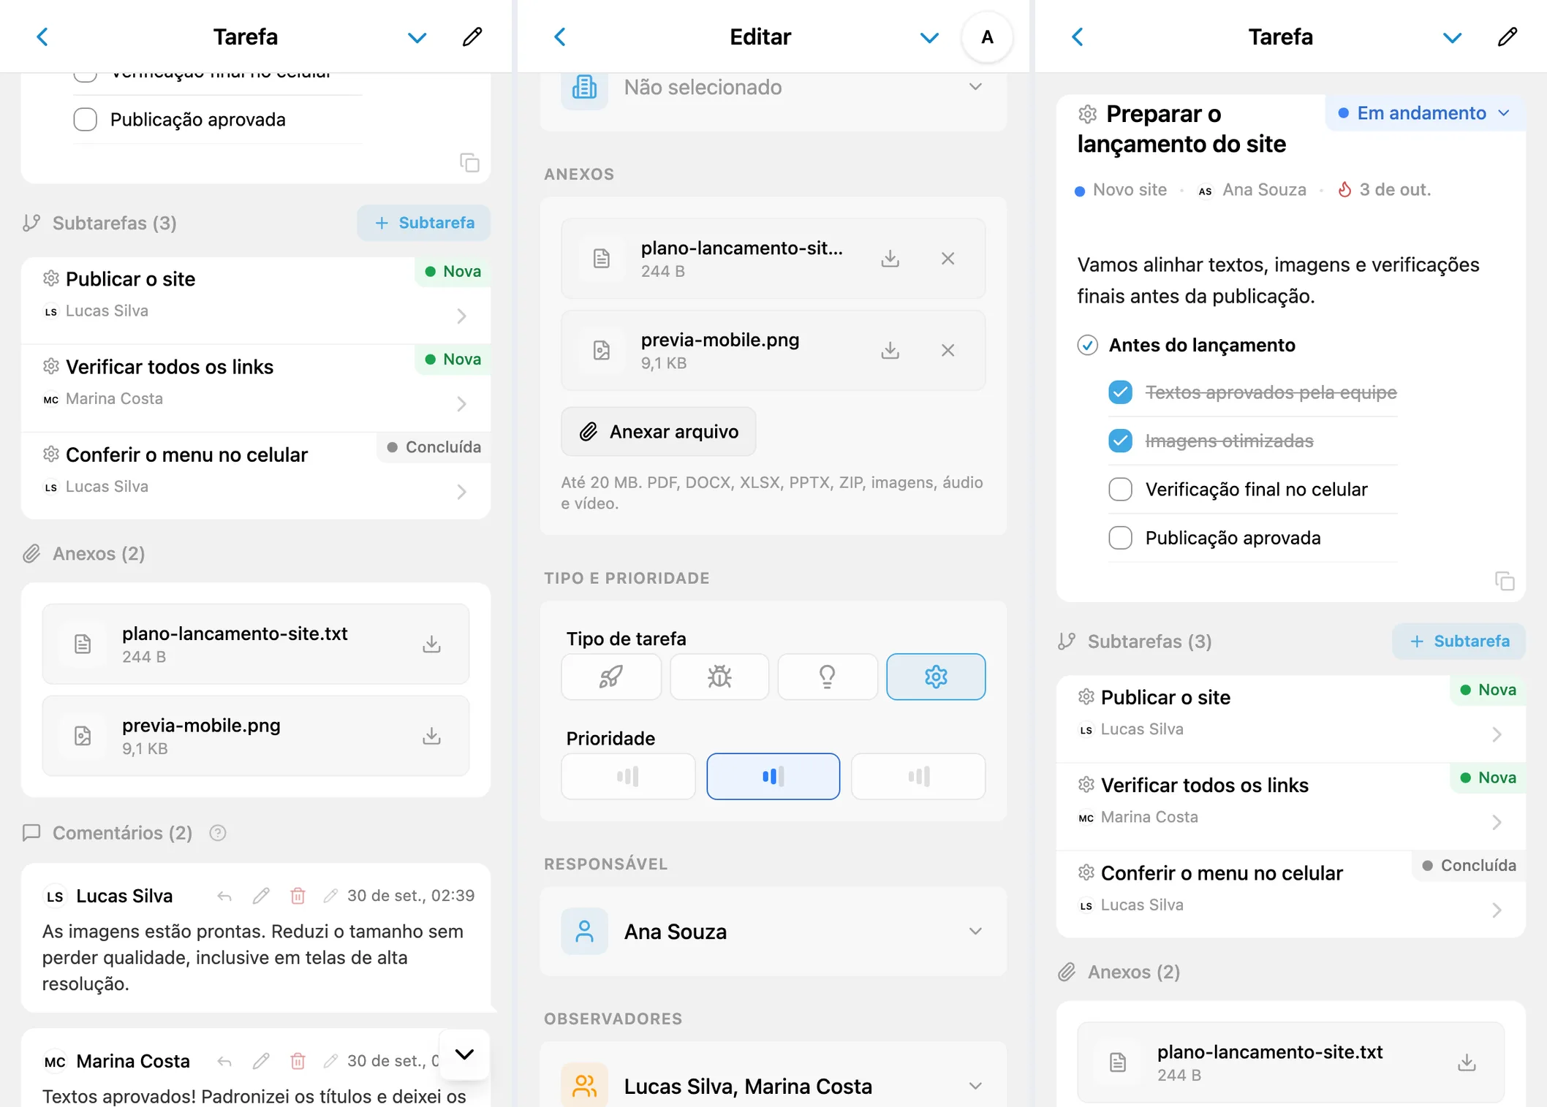Uncheck Imagens otimizadas
This screenshot has height=1107, width=1547.
coord(1120,441)
